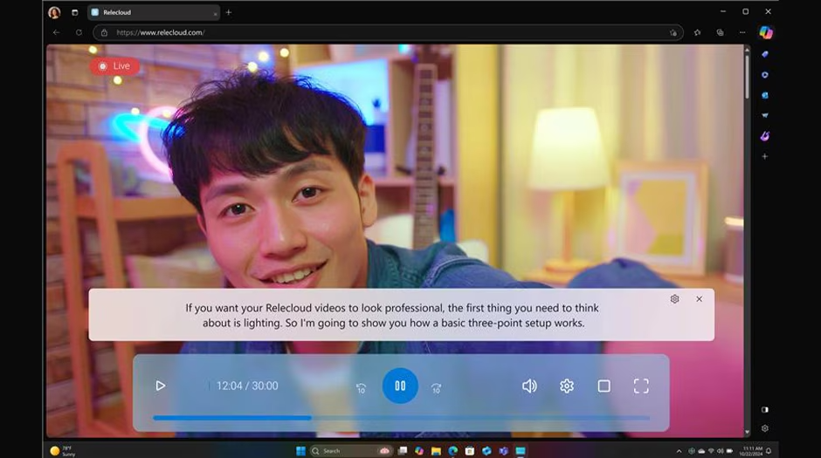Screen dimensions: 821x458
Task: Open live caption settings gear
Action: click(x=674, y=299)
